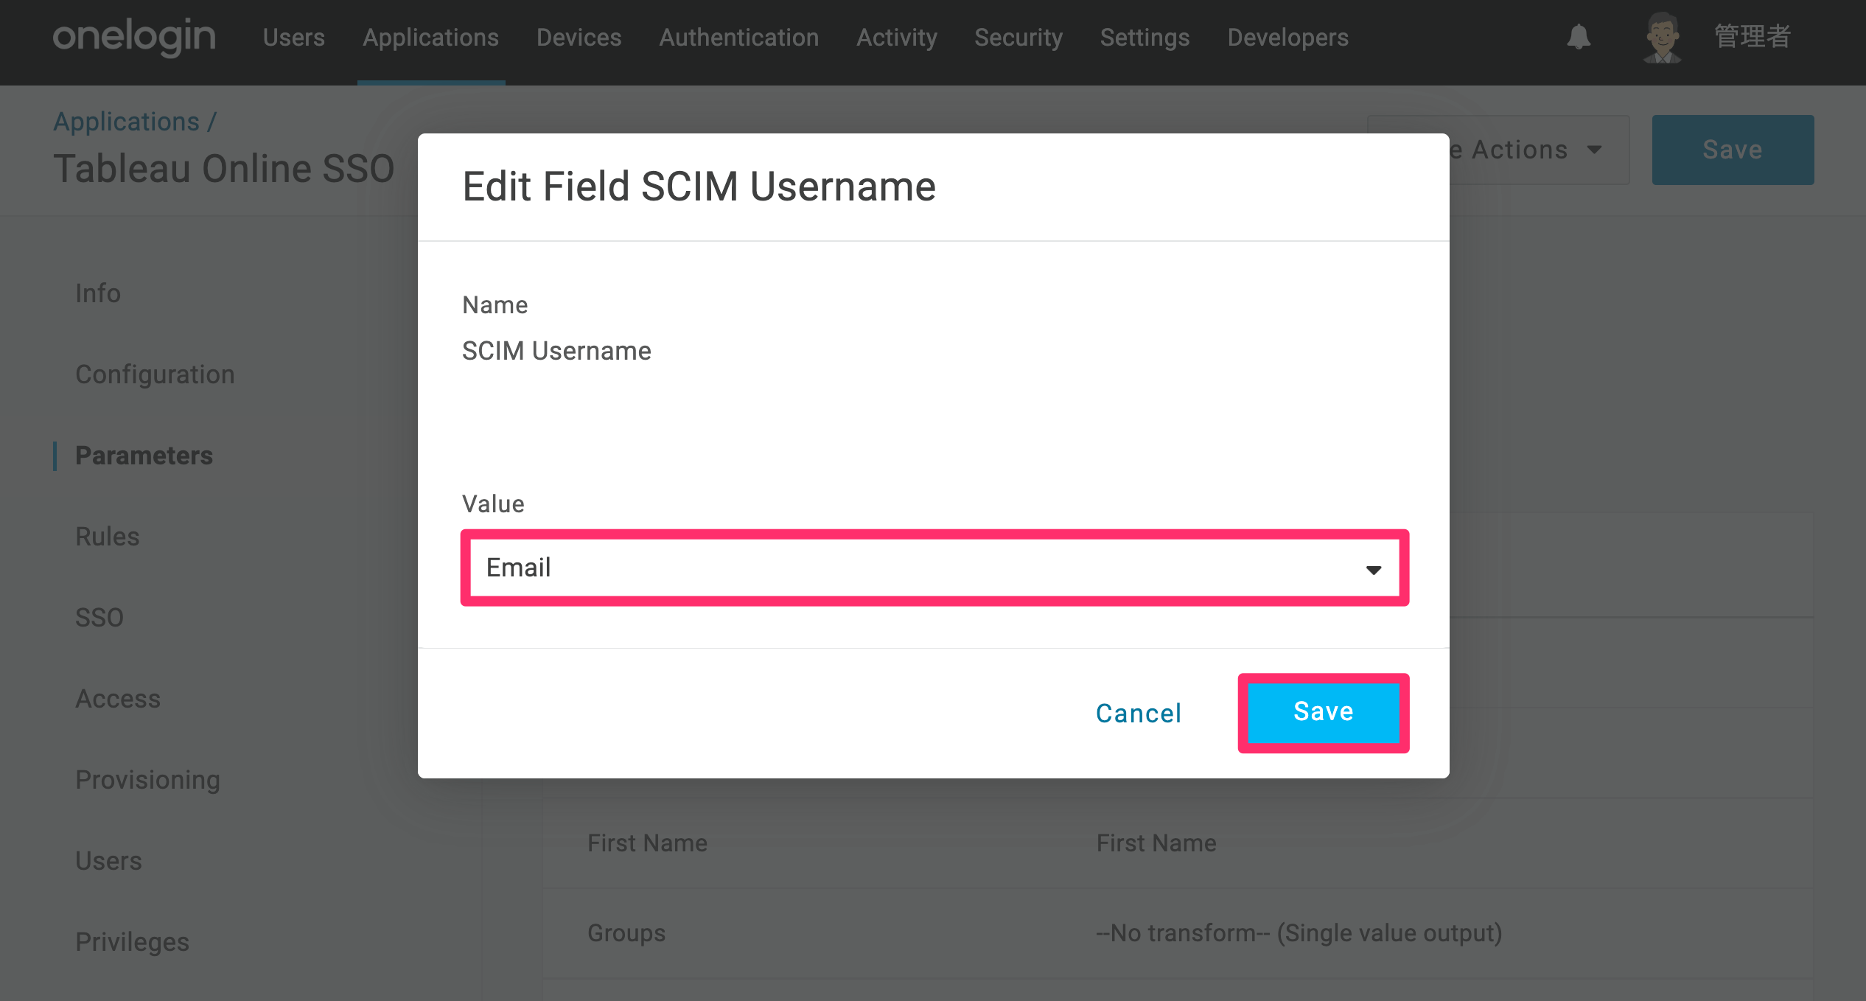Screen dimensions: 1866x1001
Task: Save the SCIM Username field
Action: (1324, 712)
